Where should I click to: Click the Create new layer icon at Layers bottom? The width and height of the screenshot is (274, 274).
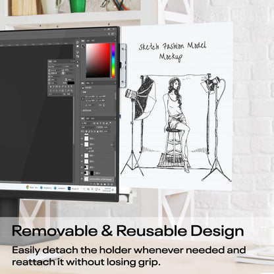coord(108,184)
